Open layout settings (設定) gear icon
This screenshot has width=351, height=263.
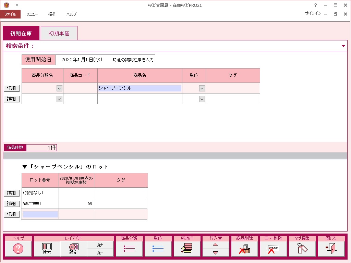point(73,249)
